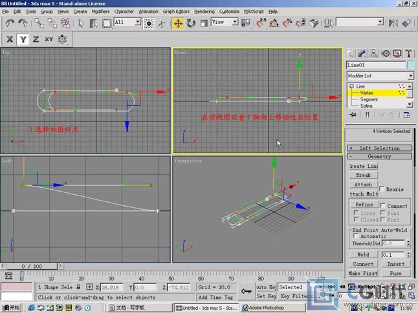Viewport: 418px width, 313px height.
Task: Toggle Window/Crossing selection icon
Action: pos(149,23)
